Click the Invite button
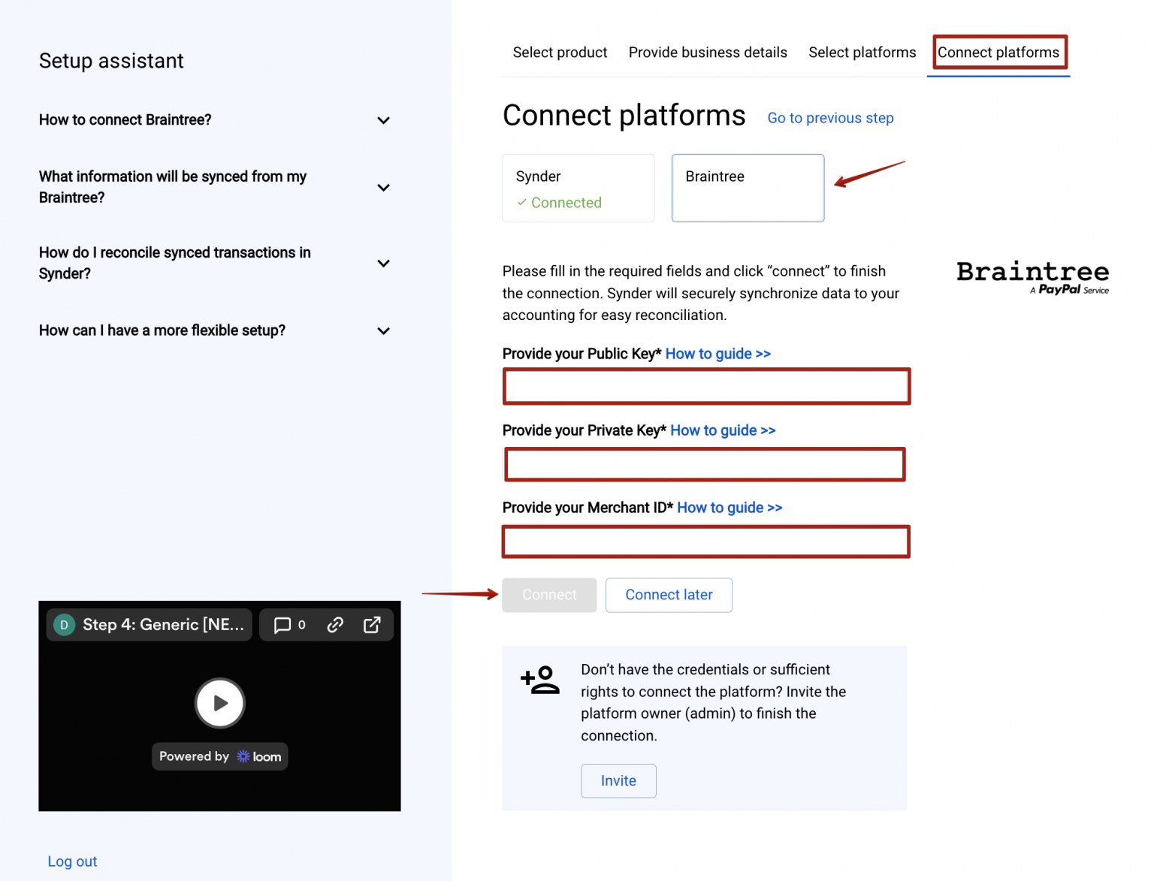 coord(618,780)
